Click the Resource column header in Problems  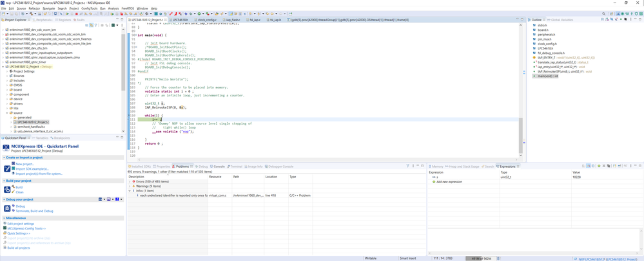click(220, 177)
